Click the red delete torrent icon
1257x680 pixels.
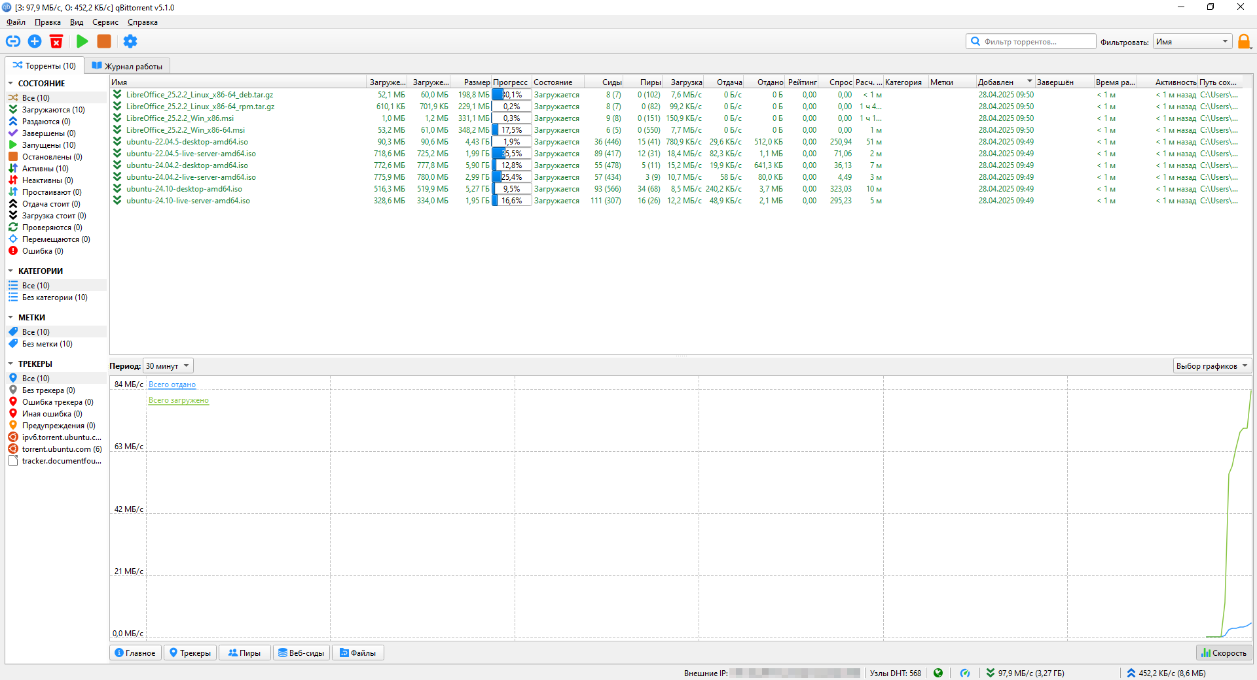(56, 41)
